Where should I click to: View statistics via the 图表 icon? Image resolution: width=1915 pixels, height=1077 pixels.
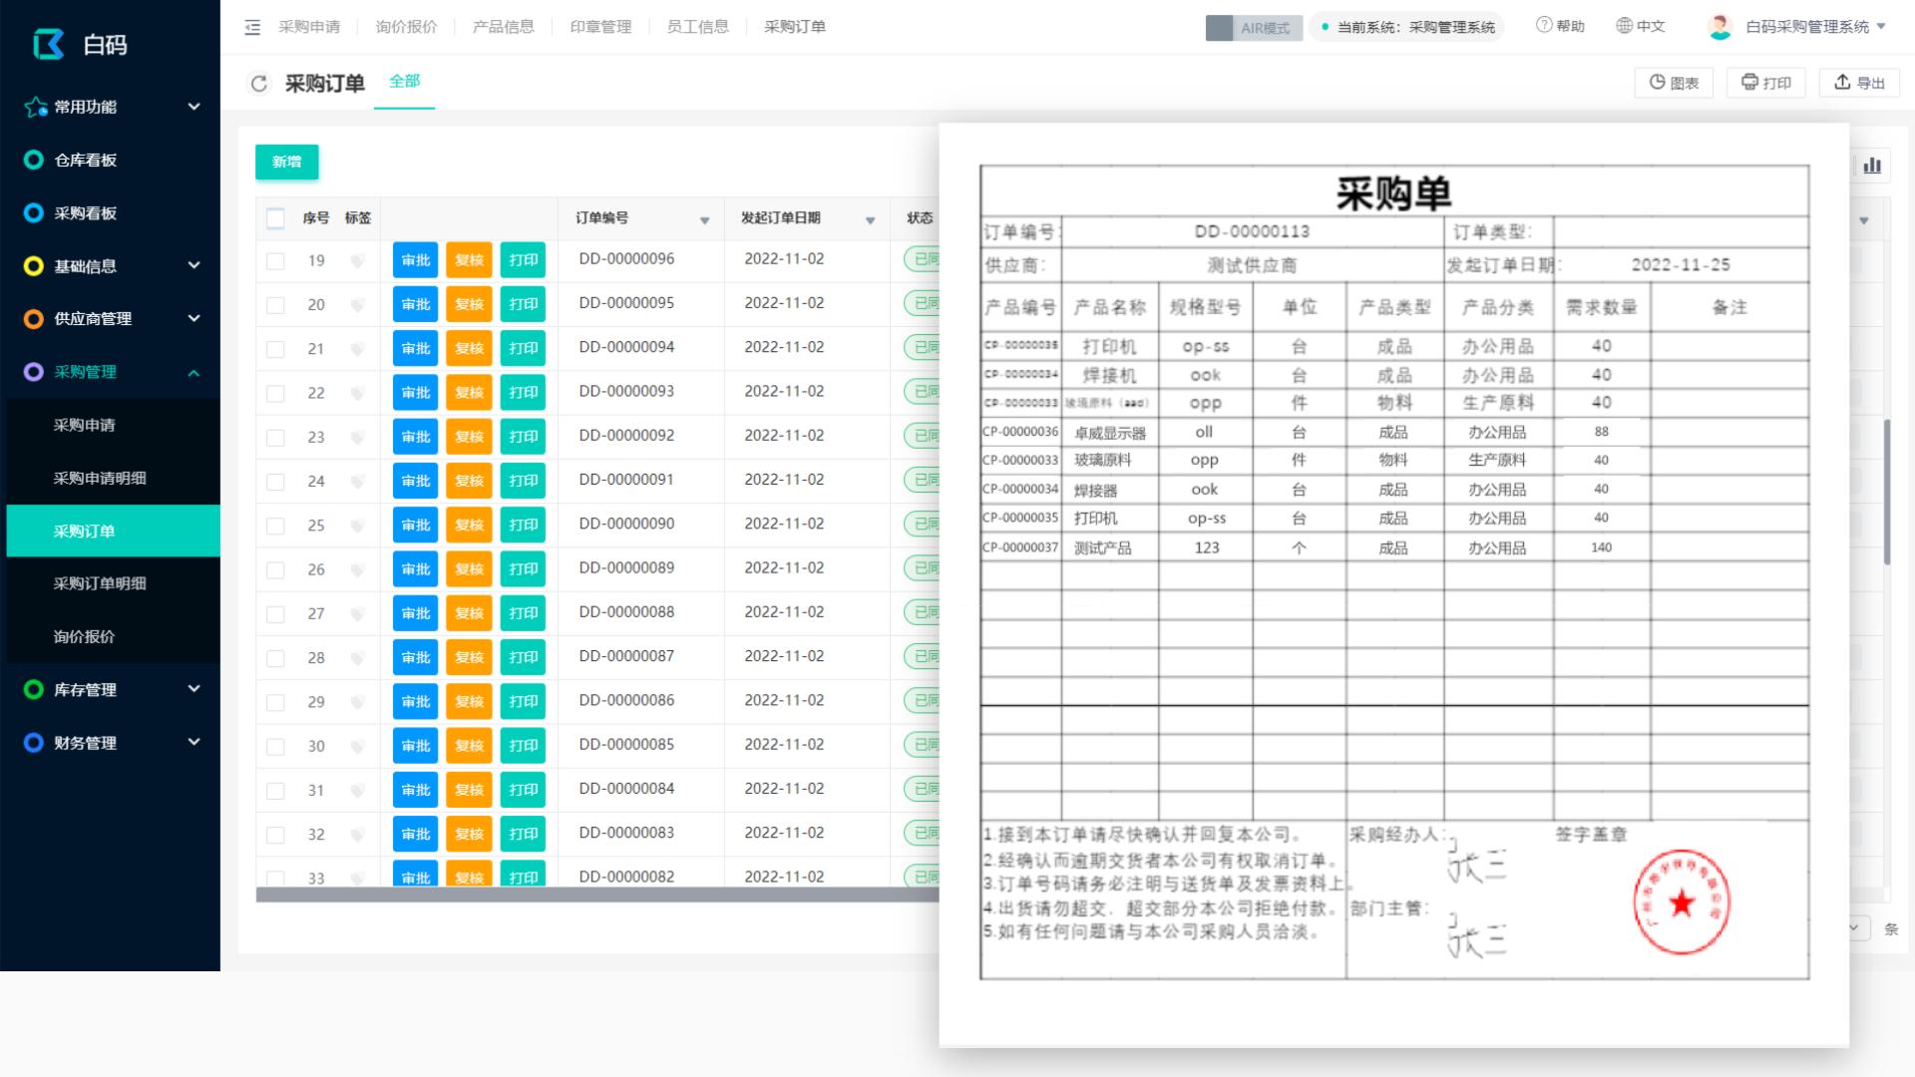point(1674,82)
